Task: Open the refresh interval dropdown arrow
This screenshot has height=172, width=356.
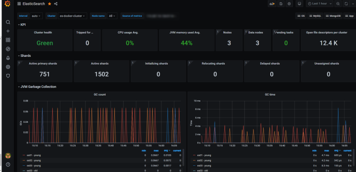Action: coord(353,4)
